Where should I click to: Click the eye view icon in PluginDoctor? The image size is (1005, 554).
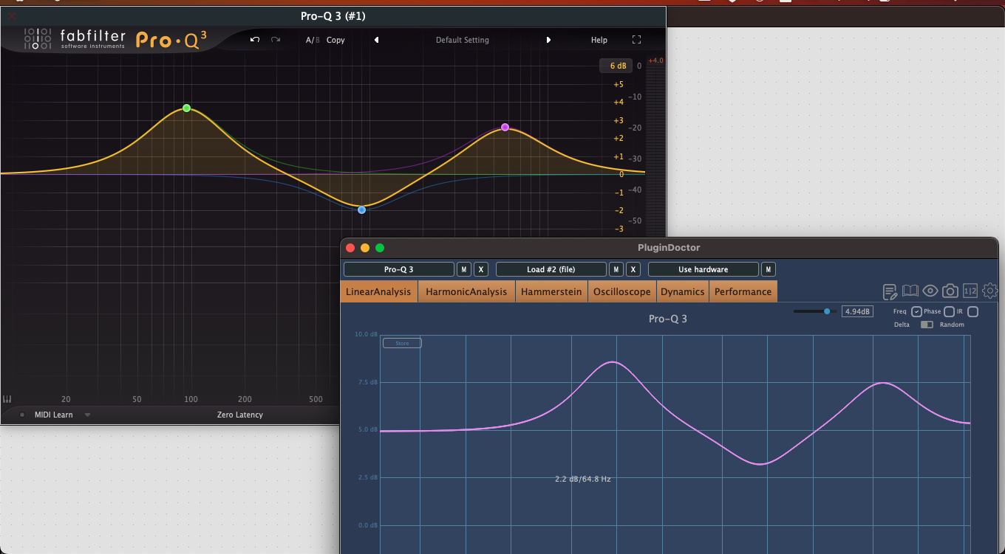[x=930, y=291]
